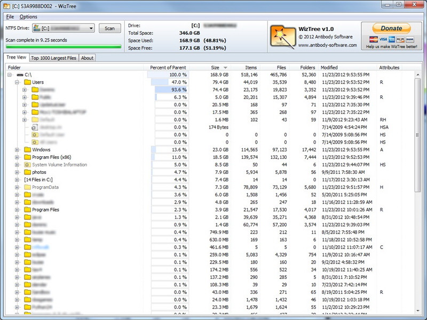
Task: Click the 47.0 % percent bar for Users
Action: click(x=170, y=82)
